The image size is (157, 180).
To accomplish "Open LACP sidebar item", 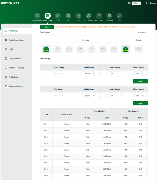I will [18, 49].
